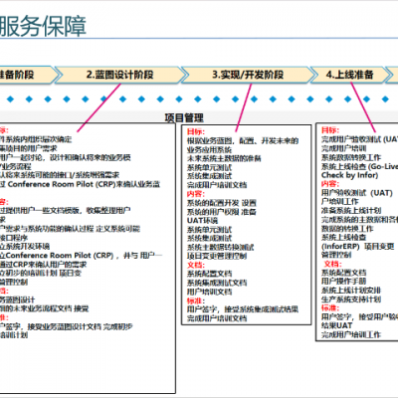Viewport: 398px width, 398px height.
Task: Select the 3.实现/开发阶段 phase arrow
Action: click(248, 75)
